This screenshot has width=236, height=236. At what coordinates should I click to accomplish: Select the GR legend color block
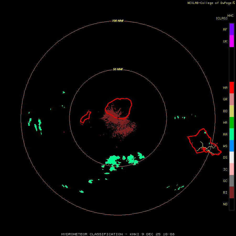[x=232, y=99]
